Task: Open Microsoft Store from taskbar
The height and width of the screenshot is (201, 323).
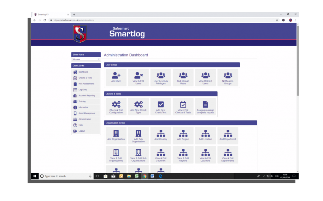Action: tap(105, 176)
